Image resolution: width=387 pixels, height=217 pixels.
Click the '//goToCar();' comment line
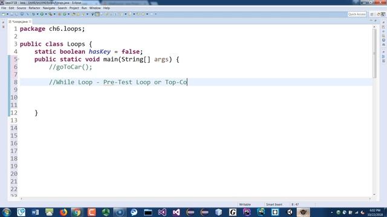(x=70, y=67)
